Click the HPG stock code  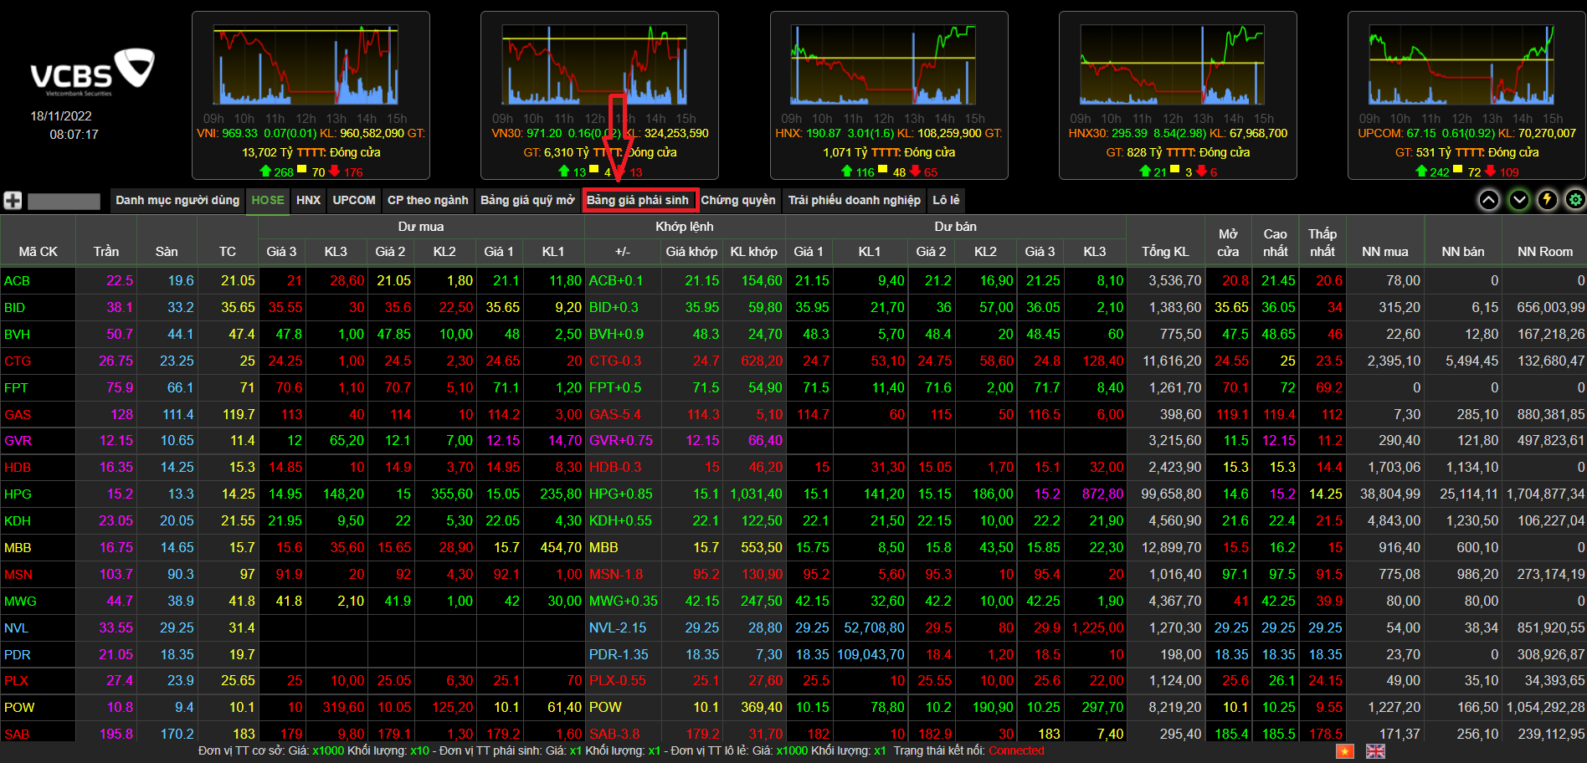coord(18,494)
